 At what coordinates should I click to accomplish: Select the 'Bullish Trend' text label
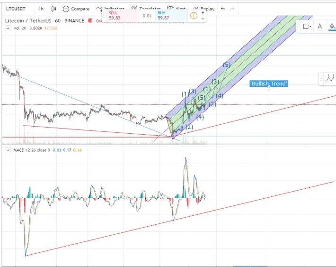[269, 83]
